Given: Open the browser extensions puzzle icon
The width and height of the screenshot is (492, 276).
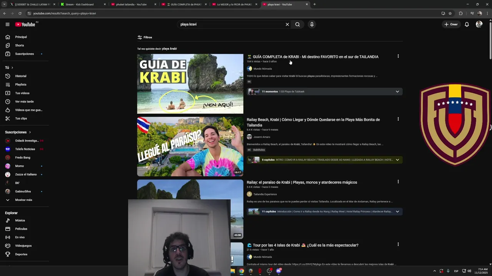Looking at the screenshot, I should (x=461, y=13).
